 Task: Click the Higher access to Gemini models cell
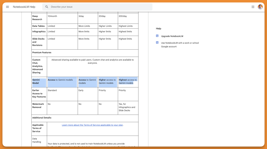(x=107, y=81)
